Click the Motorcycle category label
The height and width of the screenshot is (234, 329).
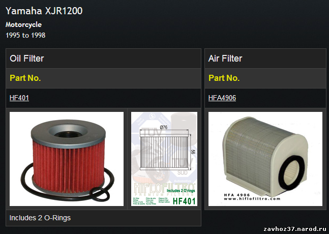point(23,24)
